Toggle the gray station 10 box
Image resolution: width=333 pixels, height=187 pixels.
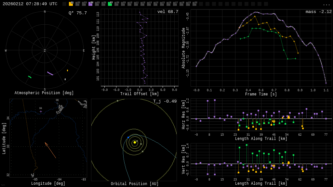(x=129, y=4)
